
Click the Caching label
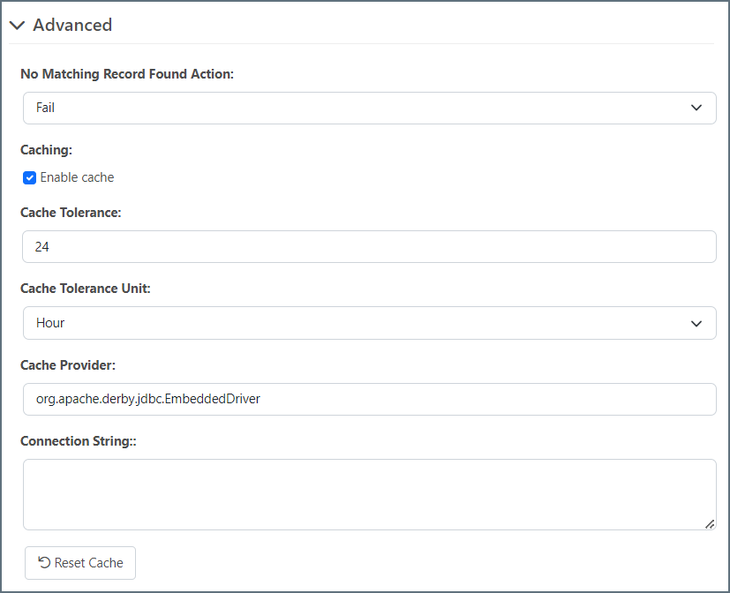click(46, 150)
